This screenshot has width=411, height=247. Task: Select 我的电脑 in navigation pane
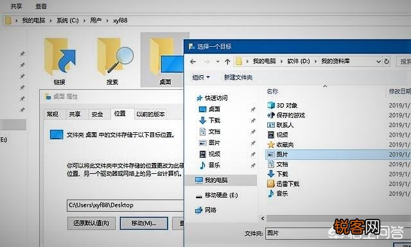(221, 180)
